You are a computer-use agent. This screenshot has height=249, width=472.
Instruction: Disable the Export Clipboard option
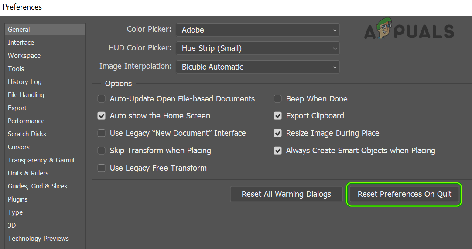[278, 116]
